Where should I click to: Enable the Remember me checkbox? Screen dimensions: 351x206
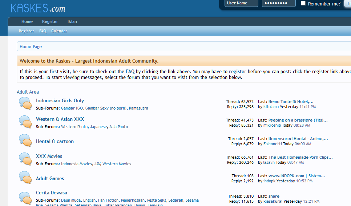(303, 3)
